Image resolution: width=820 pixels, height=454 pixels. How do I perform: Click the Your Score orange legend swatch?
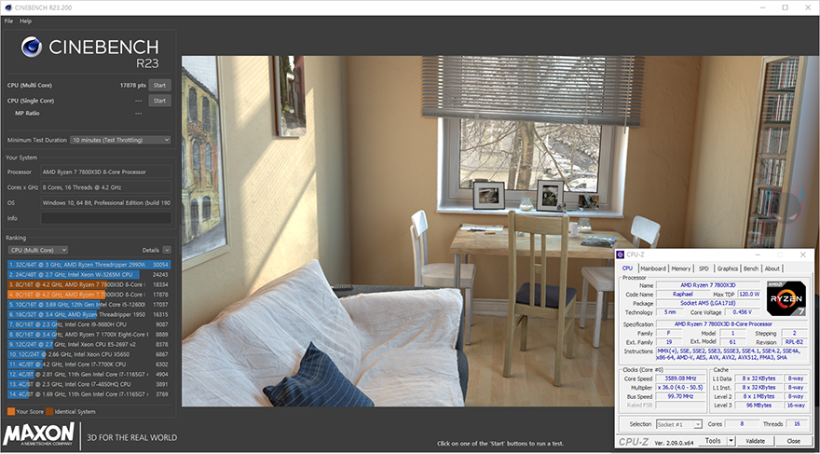(11, 412)
